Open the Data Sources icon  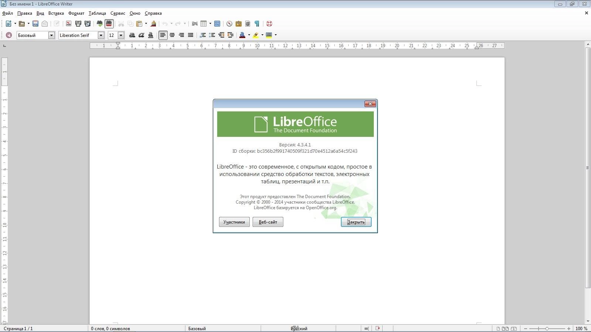click(248, 24)
